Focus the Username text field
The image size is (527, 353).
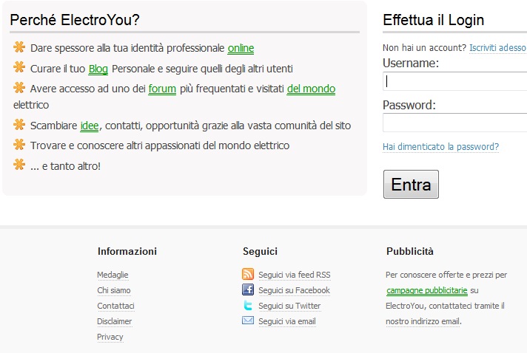pyautogui.click(x=455, y=81)
